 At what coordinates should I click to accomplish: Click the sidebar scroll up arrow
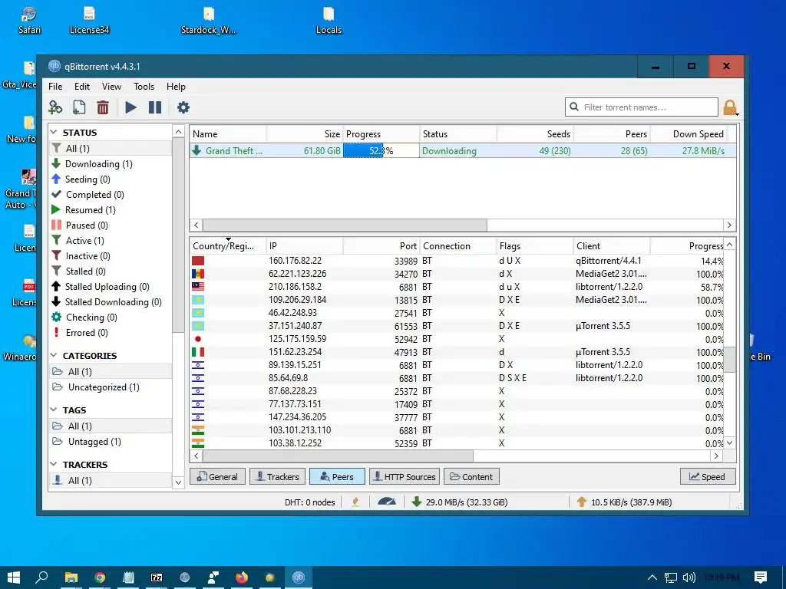point(178,132)
